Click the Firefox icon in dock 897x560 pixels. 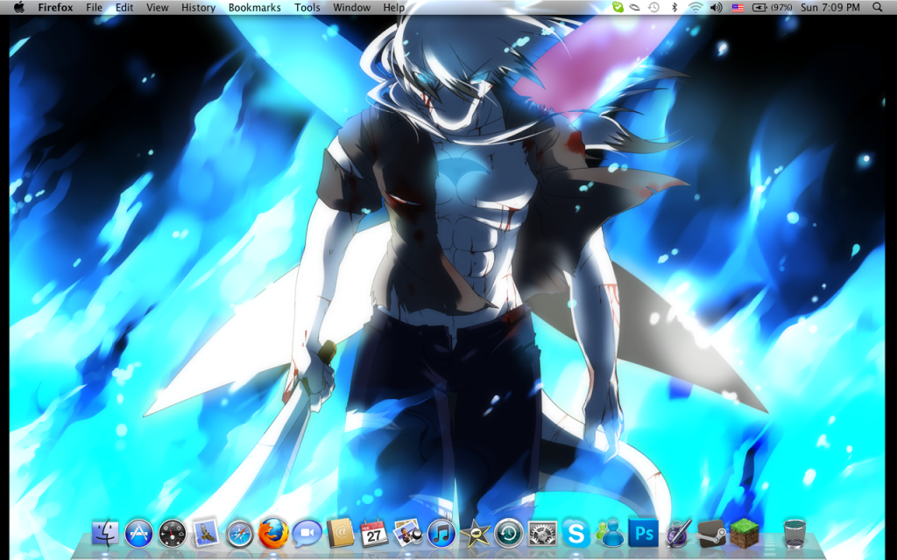pyautogui.click(x=273, y=534)
